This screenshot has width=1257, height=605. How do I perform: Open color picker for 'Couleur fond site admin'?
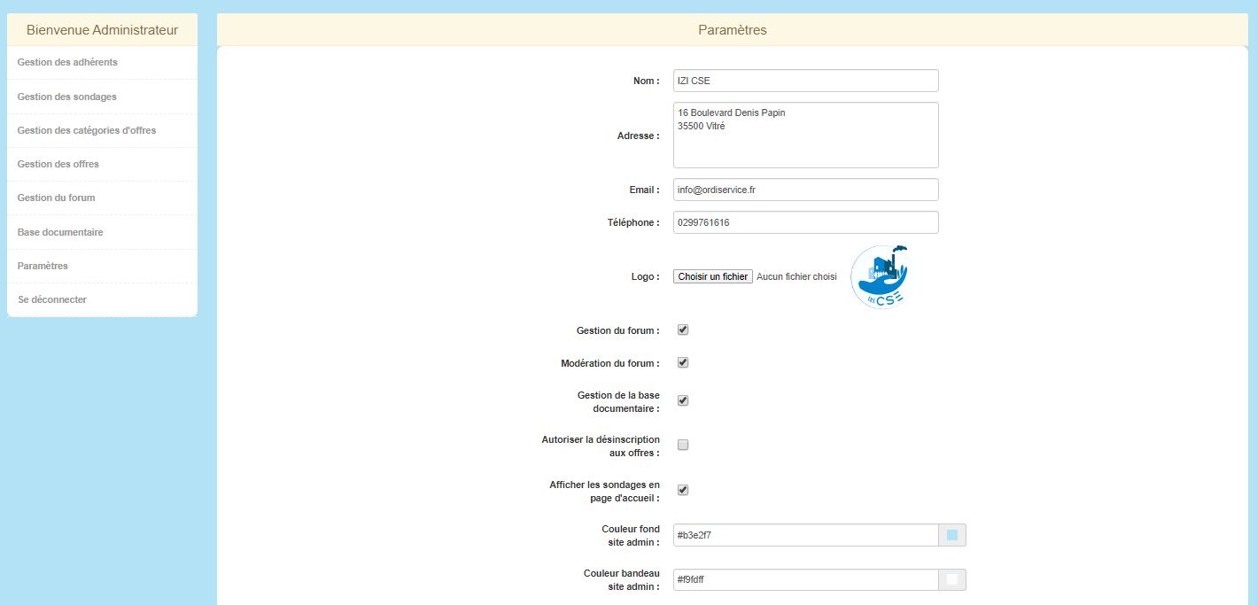(x=952, y=535)
